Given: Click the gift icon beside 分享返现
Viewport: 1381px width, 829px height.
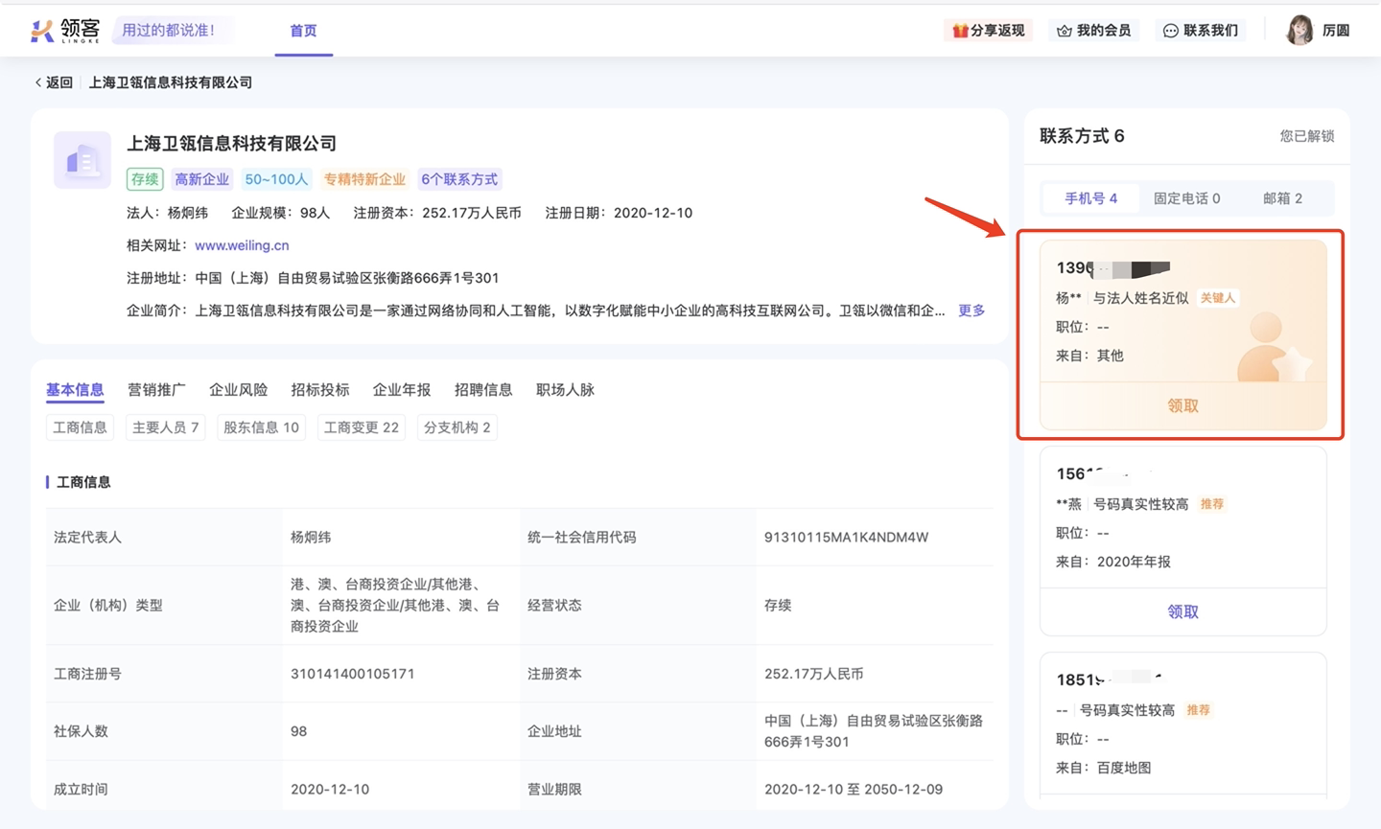Looking at the screenshot, I should coord(959,31).
